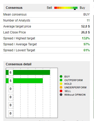The height and width of the screenshot is (121, 94).
Task: Click the red SELL legend dot
Action: click(x=61, y=91)
